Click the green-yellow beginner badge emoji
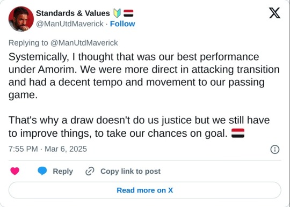290x207 pixels. [x=117, y=13]
